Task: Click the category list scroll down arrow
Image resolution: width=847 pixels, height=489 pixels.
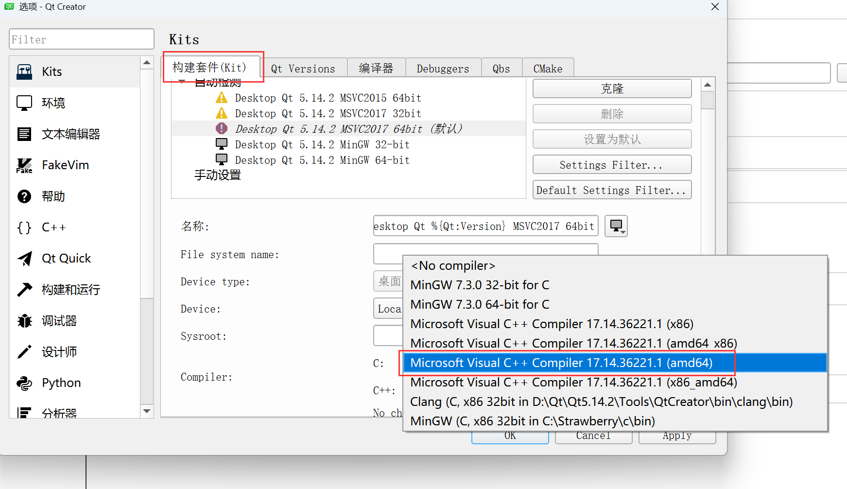Action: tap(147, 411)
